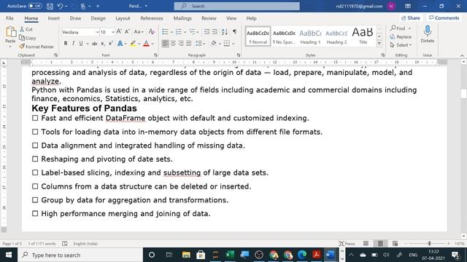Open the font size dropdown

(x=113, y=32)
